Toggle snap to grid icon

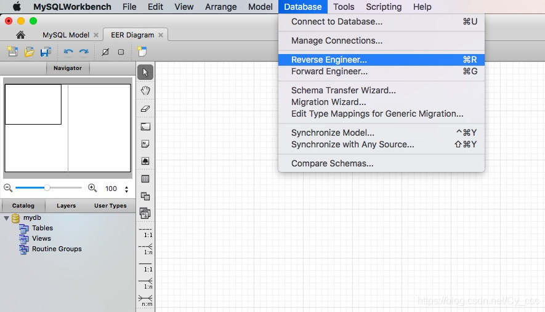click(x=121, y=52)
